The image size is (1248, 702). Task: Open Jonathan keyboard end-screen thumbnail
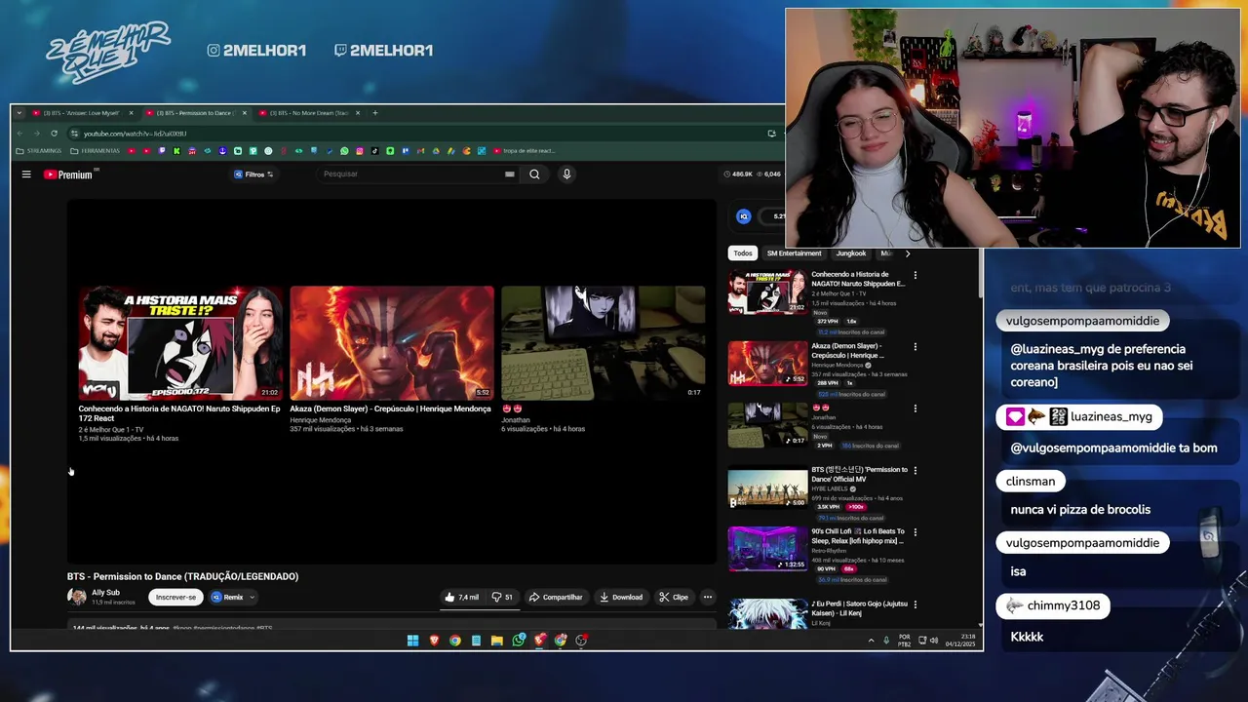pyautogui.click(x=603, y=342)
